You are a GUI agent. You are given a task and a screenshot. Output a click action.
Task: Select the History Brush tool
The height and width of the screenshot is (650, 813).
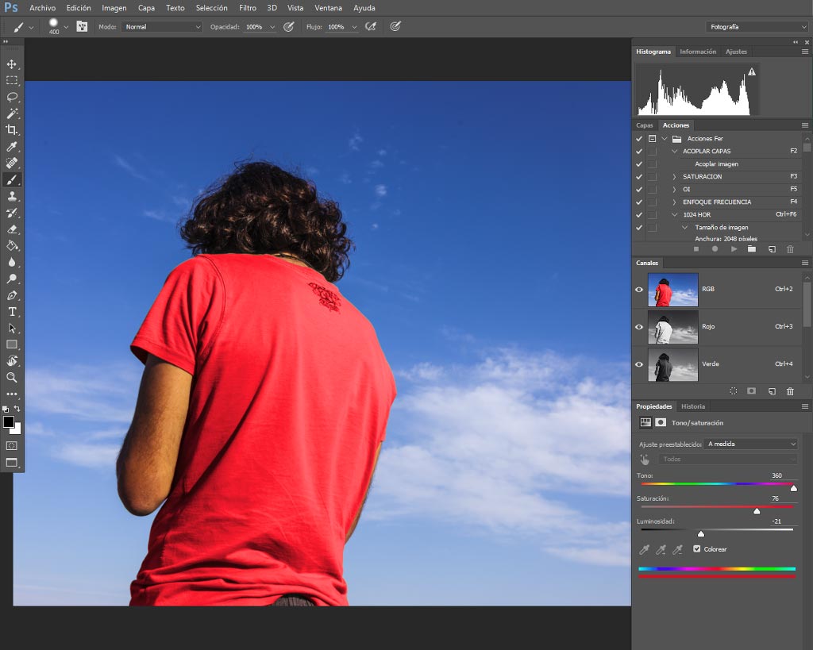point(11,213)
